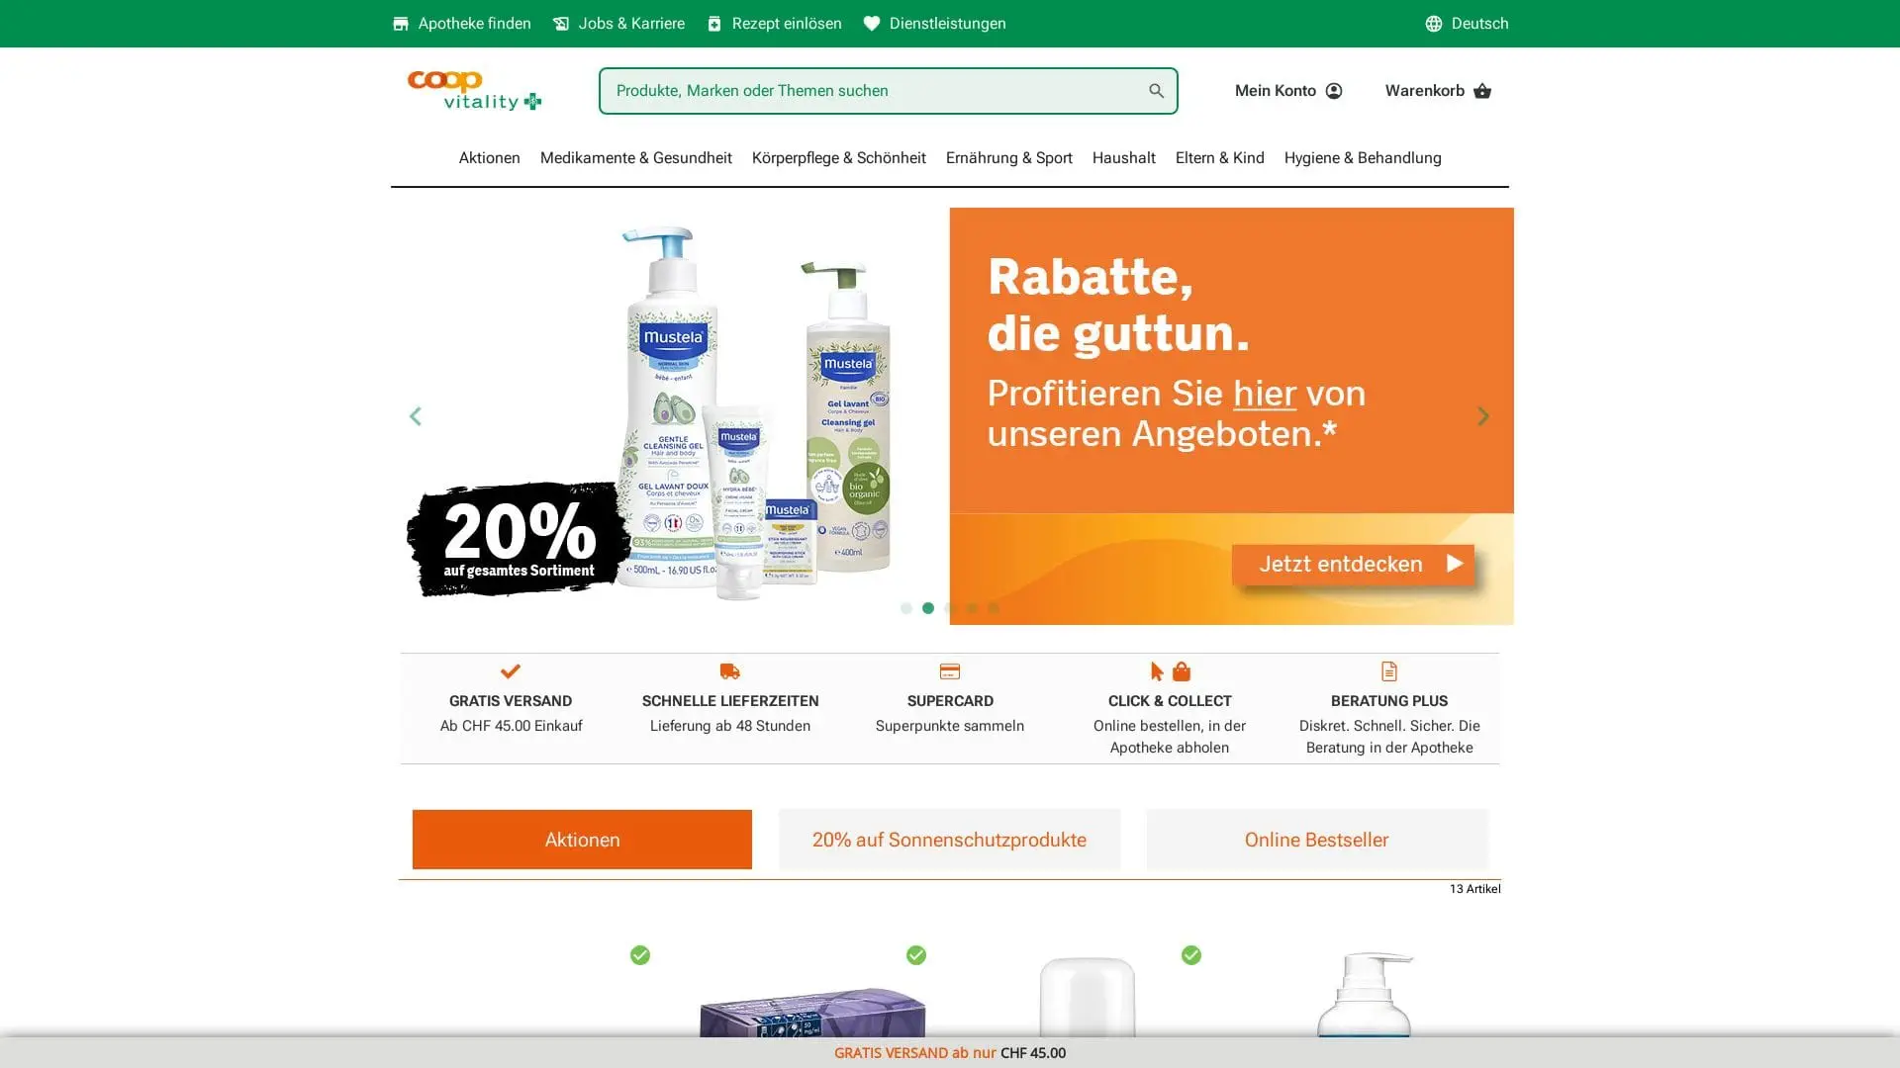Select the first carousel dot

pyautogui.click(x=905, y=608)
